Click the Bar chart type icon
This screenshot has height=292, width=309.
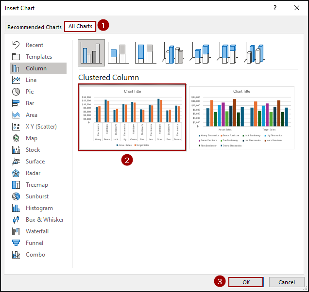[x=16, y=103]
